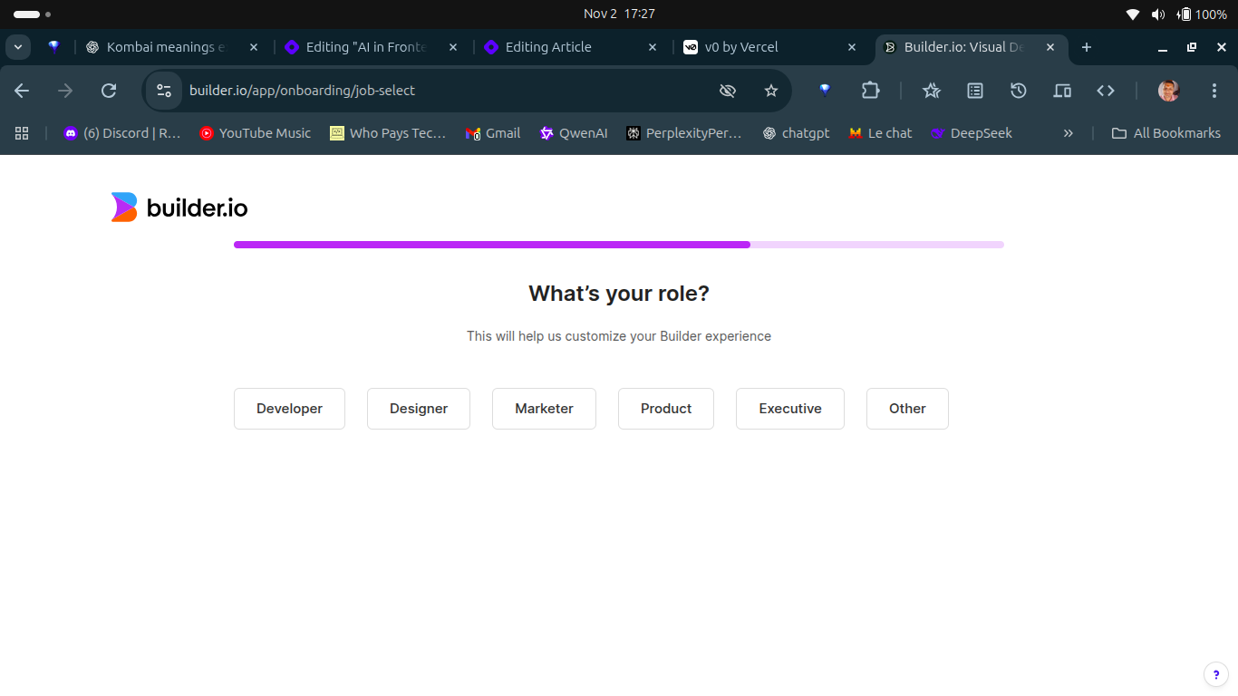The height and width of the screenshot is (696, 1238).
Task: Open the YouTube Music bookmark
Action: pos(256,133)
